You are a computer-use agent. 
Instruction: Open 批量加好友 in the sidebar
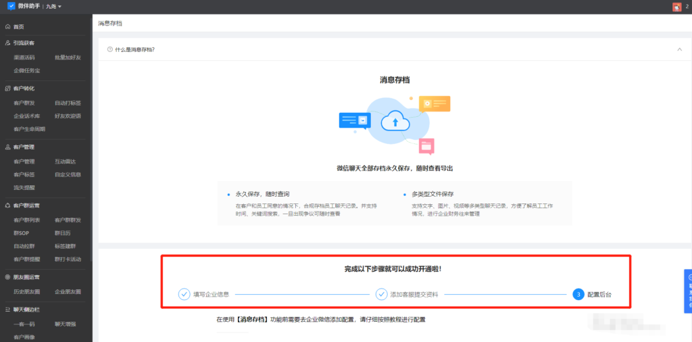click(x=68, y=57)
